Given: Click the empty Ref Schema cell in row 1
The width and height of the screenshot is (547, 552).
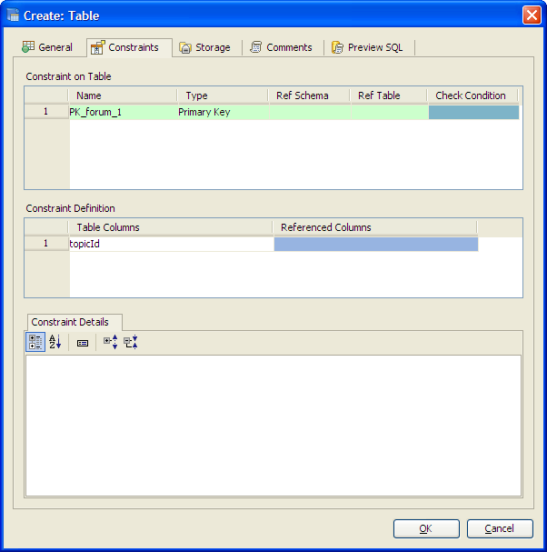Looking at the screenshot, I should click(x=310, y=112).
